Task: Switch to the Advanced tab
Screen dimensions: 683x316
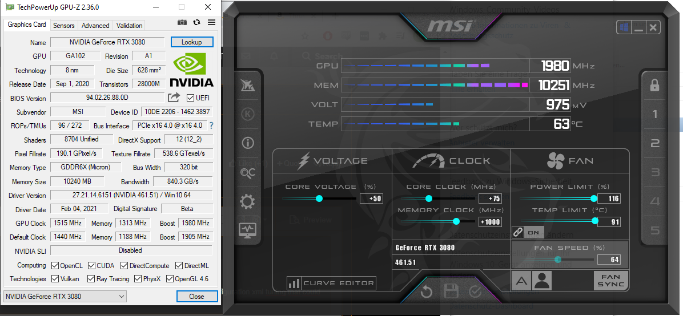Action: (95, 26)
